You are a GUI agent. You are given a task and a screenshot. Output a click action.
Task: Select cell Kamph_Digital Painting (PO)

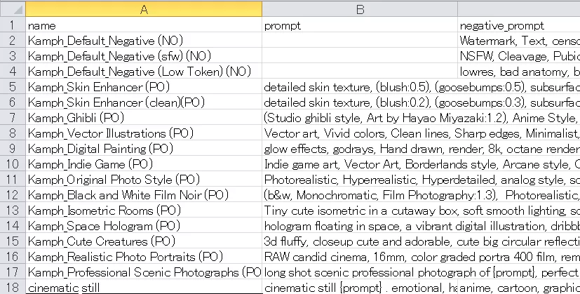144,149
